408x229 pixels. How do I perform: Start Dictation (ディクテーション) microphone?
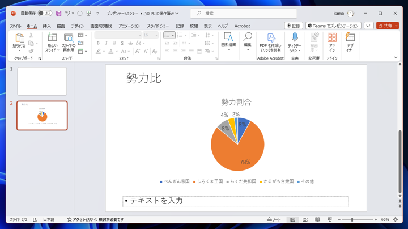point(295,43)
